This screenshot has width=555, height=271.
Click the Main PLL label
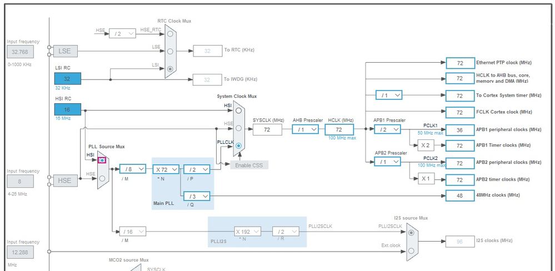pyautogui.click(x=163, y=203)
